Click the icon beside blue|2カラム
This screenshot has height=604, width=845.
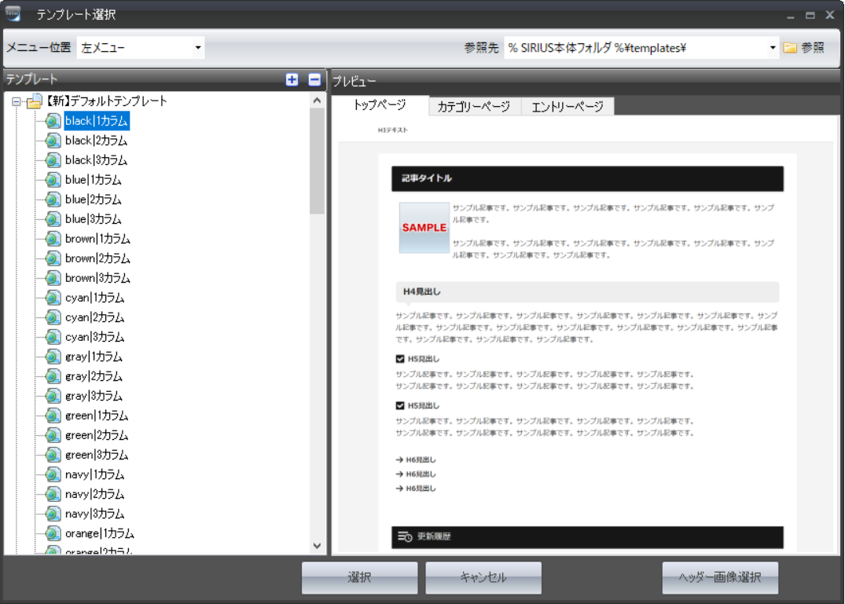pos(53,200)
